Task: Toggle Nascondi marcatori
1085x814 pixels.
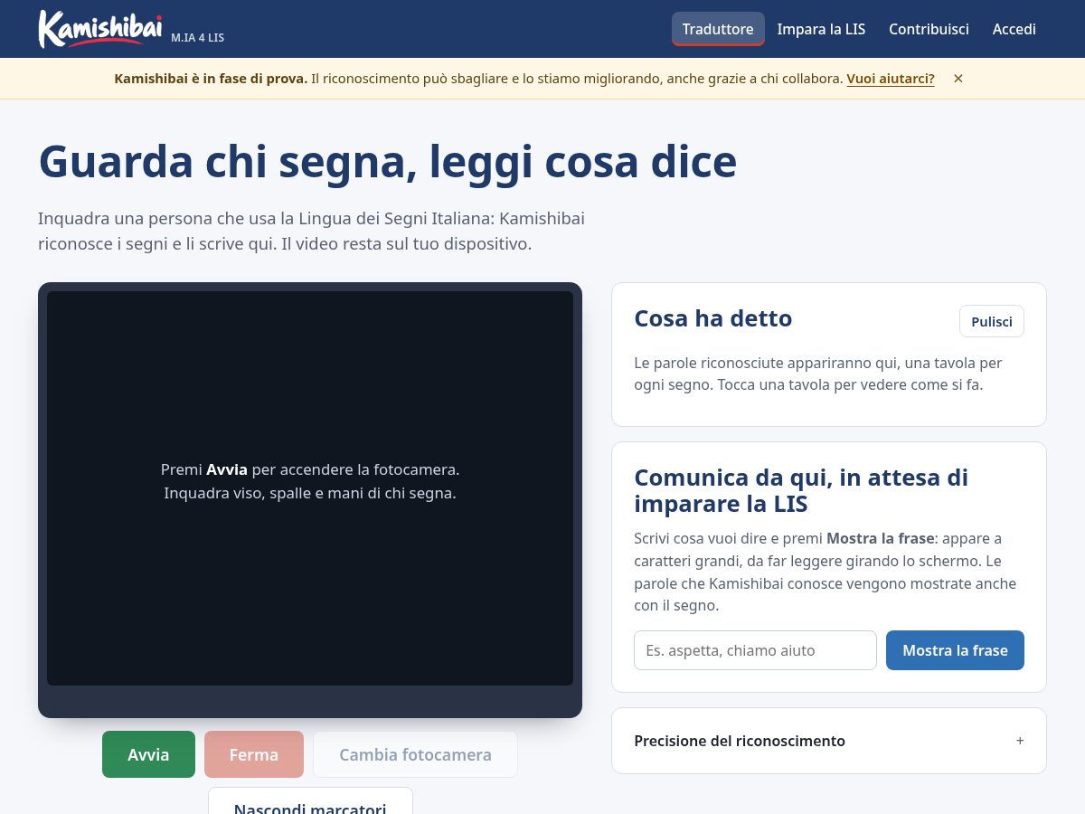Action: [x=310, y=801]
